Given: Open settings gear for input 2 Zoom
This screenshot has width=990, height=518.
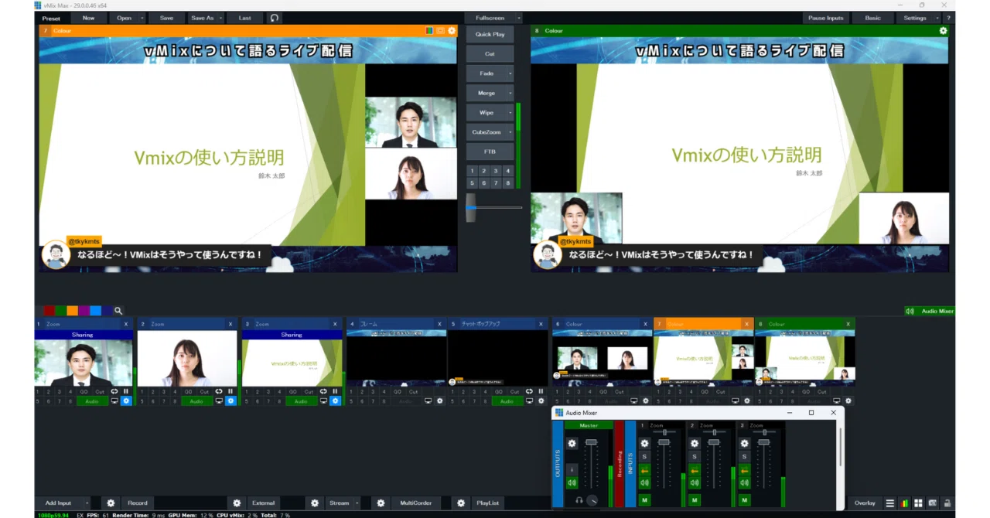Looking at the screenshot, I should point(230,401).
